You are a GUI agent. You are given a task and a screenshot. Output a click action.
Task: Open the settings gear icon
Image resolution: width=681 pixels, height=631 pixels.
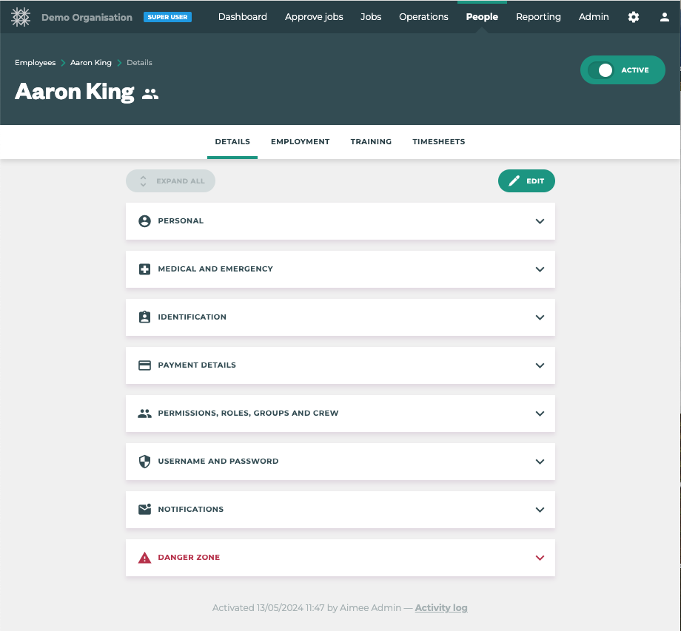634,17
